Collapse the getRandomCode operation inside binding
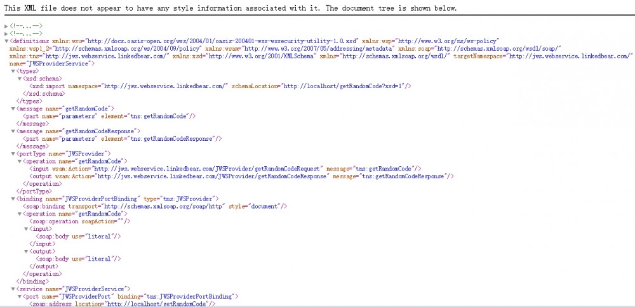635x307 pixels. pos(20,214)
